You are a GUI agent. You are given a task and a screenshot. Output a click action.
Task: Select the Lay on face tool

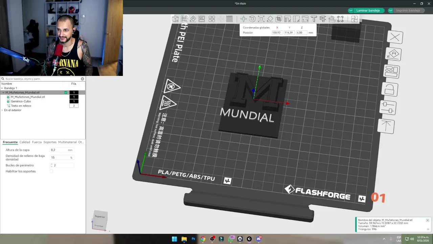point(270,19)
